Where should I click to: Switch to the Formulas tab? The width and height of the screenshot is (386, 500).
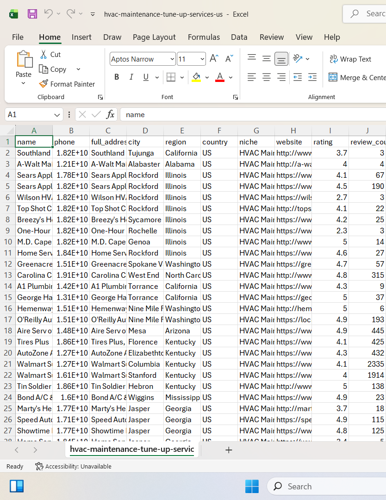[204, 37]
